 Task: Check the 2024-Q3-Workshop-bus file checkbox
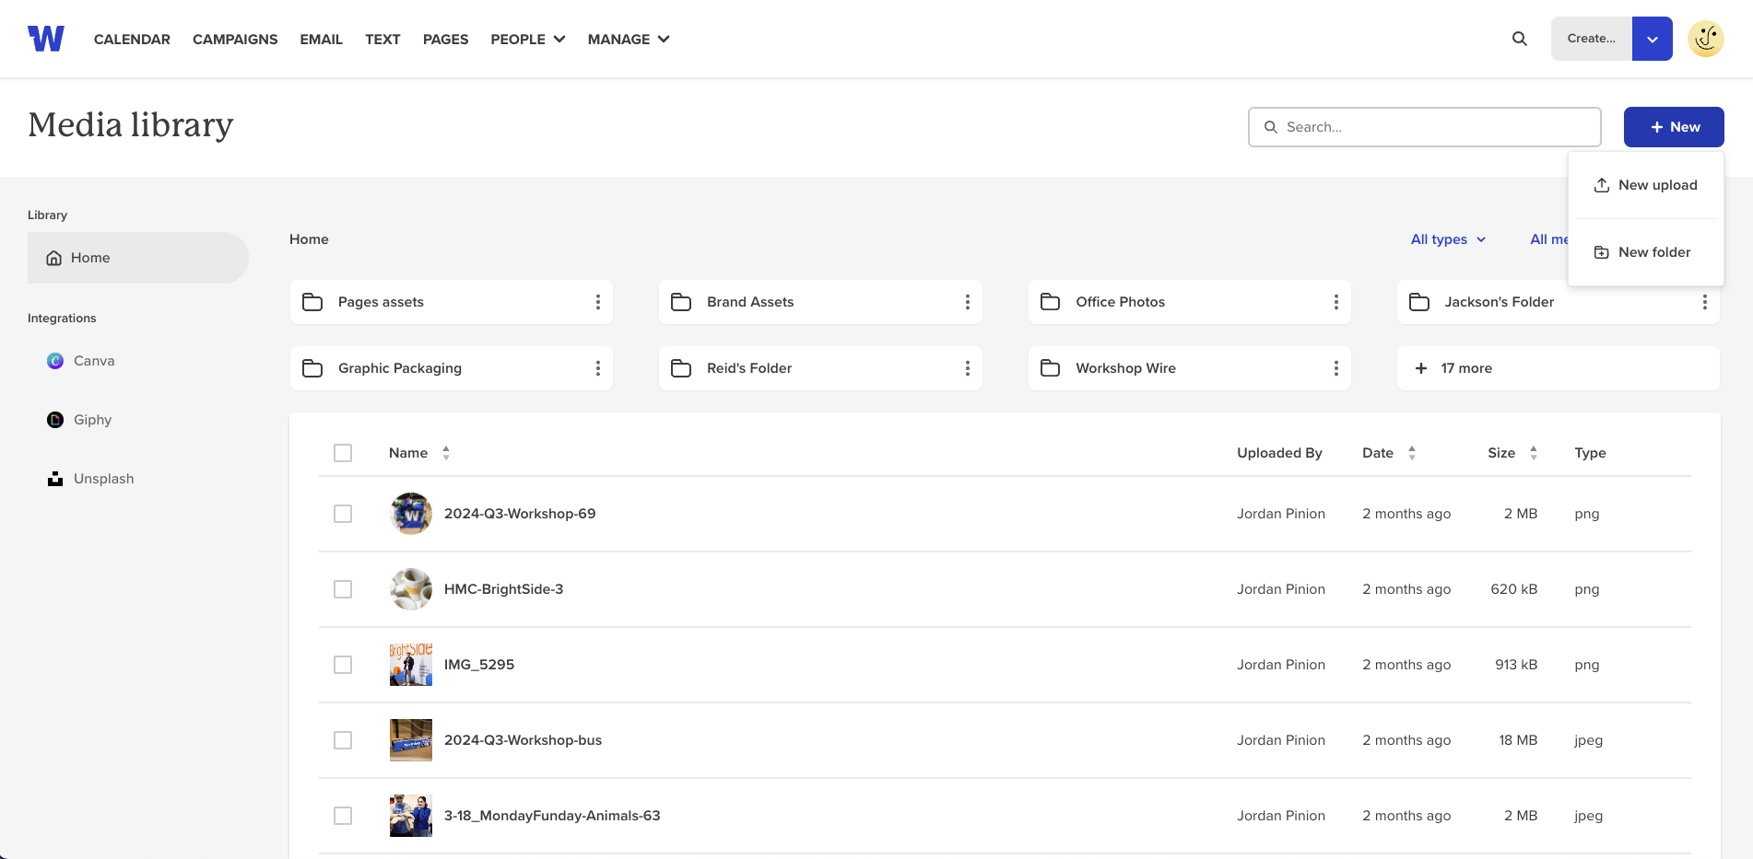point(343,740)
